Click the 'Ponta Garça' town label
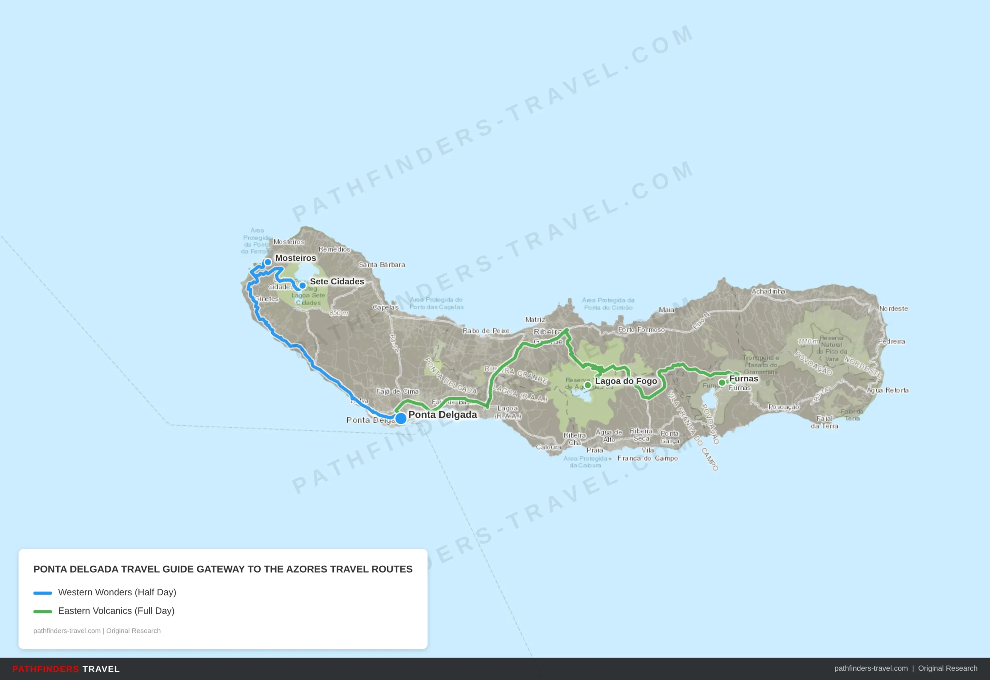990x680 pixels. (x=670, y=437)
